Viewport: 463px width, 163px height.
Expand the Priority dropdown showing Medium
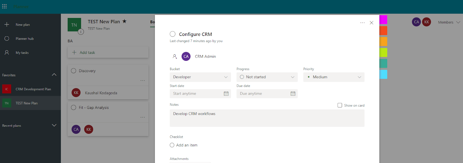click(x=334, y=77)
